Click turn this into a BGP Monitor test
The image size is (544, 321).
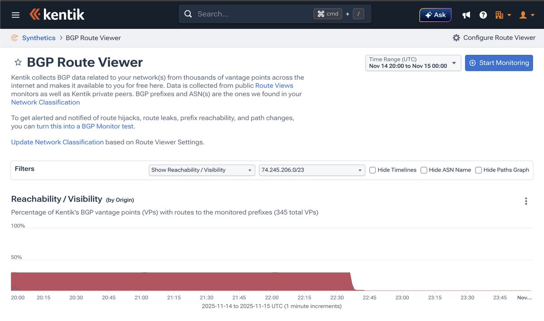pos(86,126)
